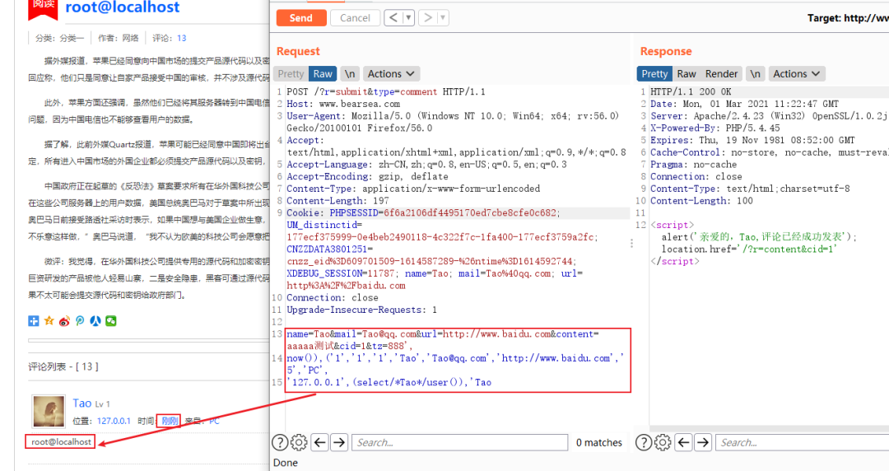Toggle \n non-printable chars in Request
Viewport: 889px width, 471px height.
[350, 74]
